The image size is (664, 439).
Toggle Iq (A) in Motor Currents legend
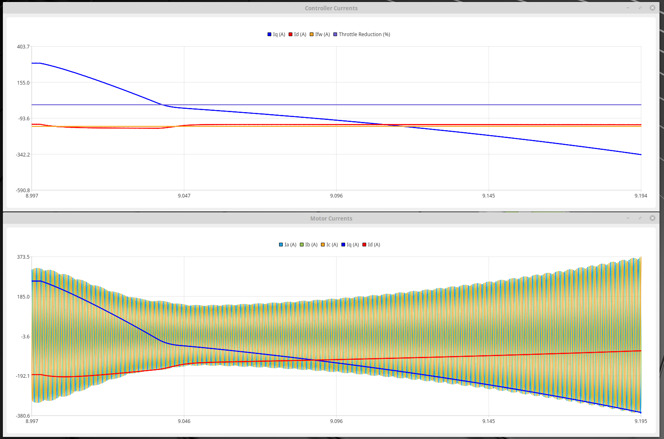pos(350,245)
